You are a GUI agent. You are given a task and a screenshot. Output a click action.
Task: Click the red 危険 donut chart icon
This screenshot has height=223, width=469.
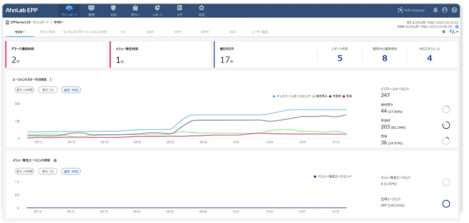446,141
